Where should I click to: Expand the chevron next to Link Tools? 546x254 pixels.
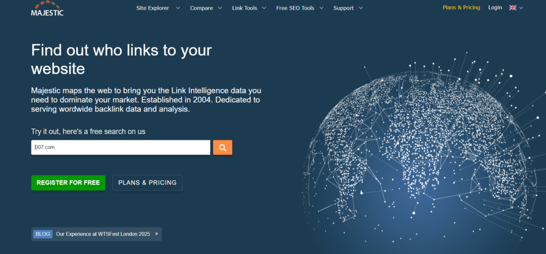[x=264, y=8]
